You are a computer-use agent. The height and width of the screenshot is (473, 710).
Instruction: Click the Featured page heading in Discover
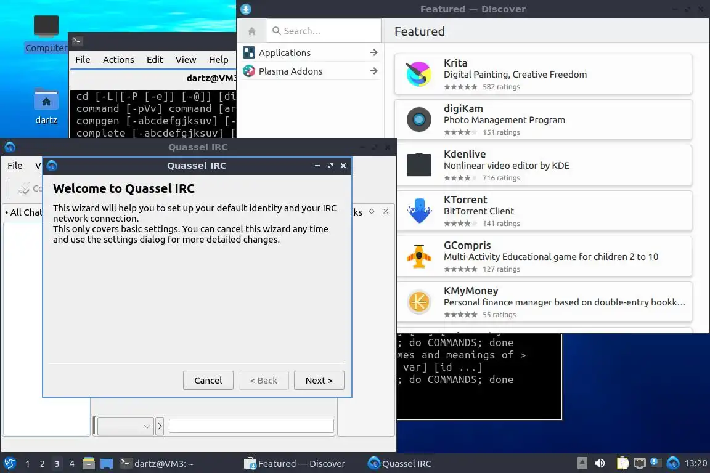coord(419,31)
